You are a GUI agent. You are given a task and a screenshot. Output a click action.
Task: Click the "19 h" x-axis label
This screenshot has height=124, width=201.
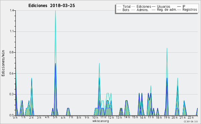(x=167, y=117)
